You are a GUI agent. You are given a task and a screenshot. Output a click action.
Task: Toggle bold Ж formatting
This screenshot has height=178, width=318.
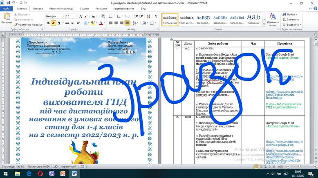[48, 23]
